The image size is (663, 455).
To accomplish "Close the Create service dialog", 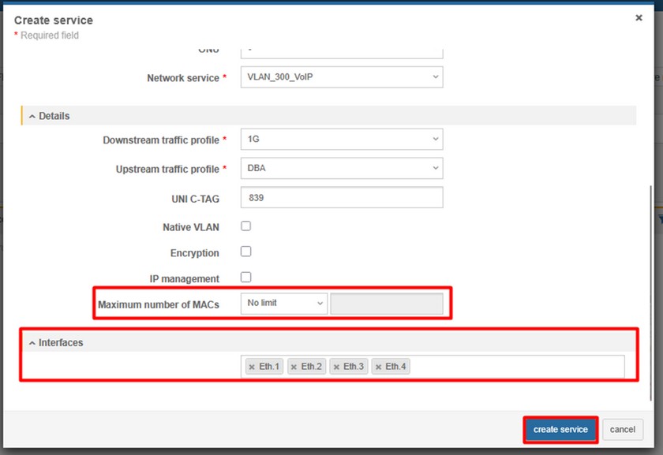I will coord(639,18).
